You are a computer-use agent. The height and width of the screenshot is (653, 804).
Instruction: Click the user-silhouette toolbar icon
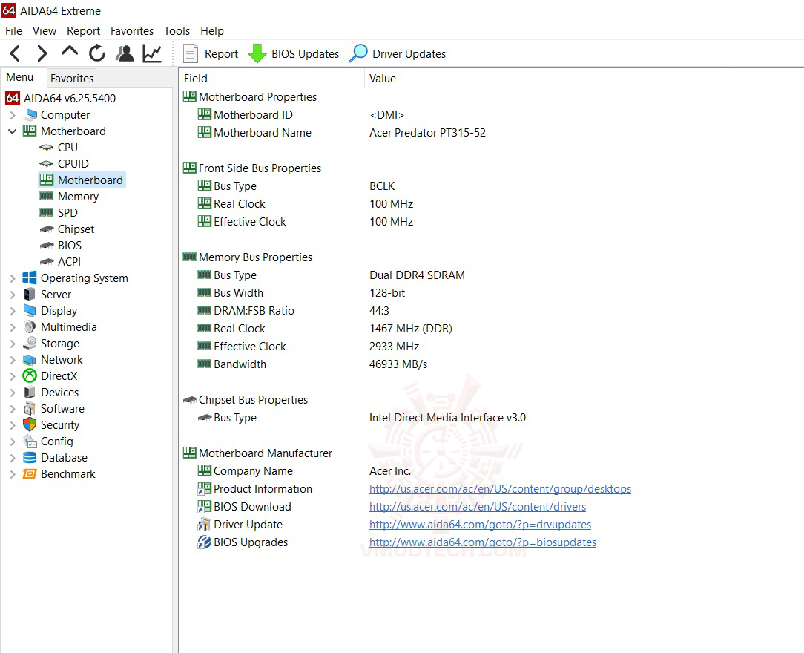coord(124,53)
